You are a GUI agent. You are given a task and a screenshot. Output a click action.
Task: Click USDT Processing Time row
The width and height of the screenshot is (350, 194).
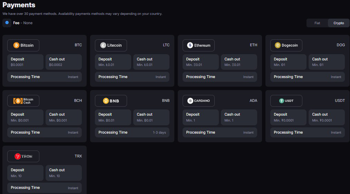[x=308, y=133]
